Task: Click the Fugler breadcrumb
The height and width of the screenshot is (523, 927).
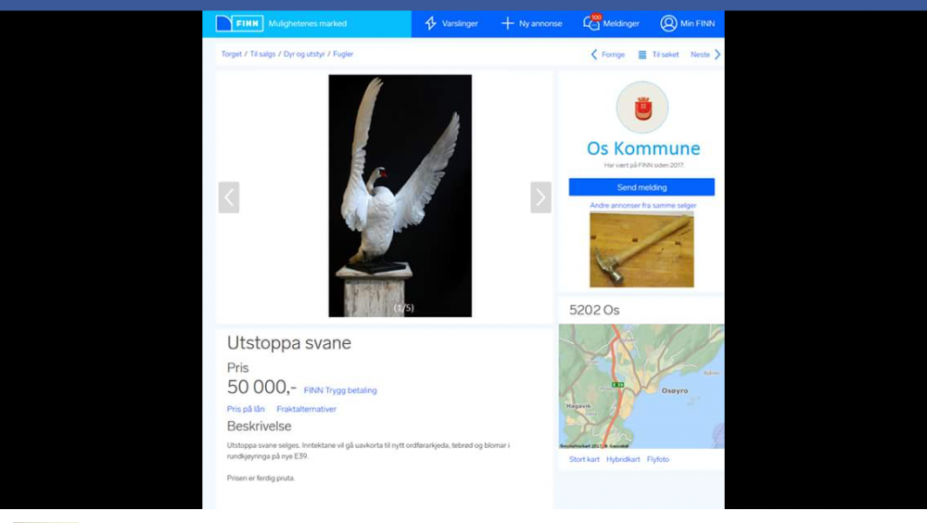Action: tap(343, 54)
